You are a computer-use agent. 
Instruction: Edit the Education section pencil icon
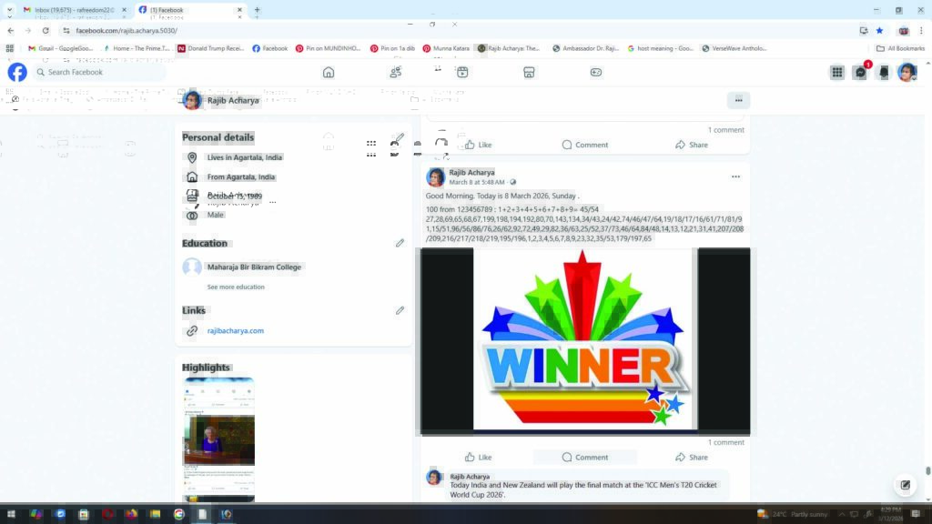coord(400,244)
